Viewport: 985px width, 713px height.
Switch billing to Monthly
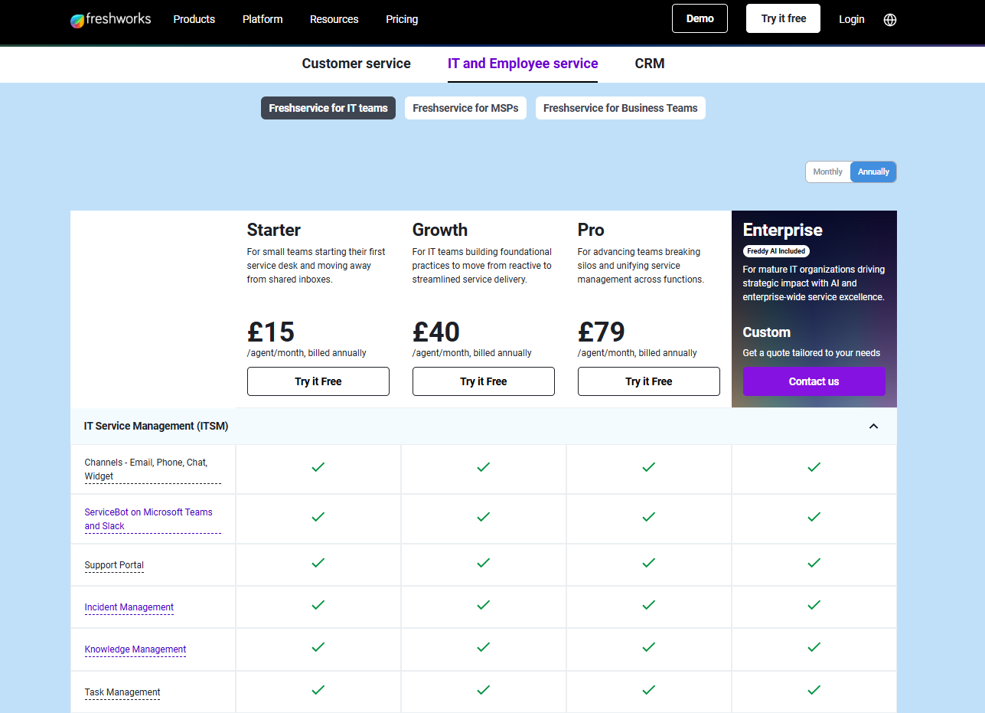pyautogui.click(x=827, y=172)
